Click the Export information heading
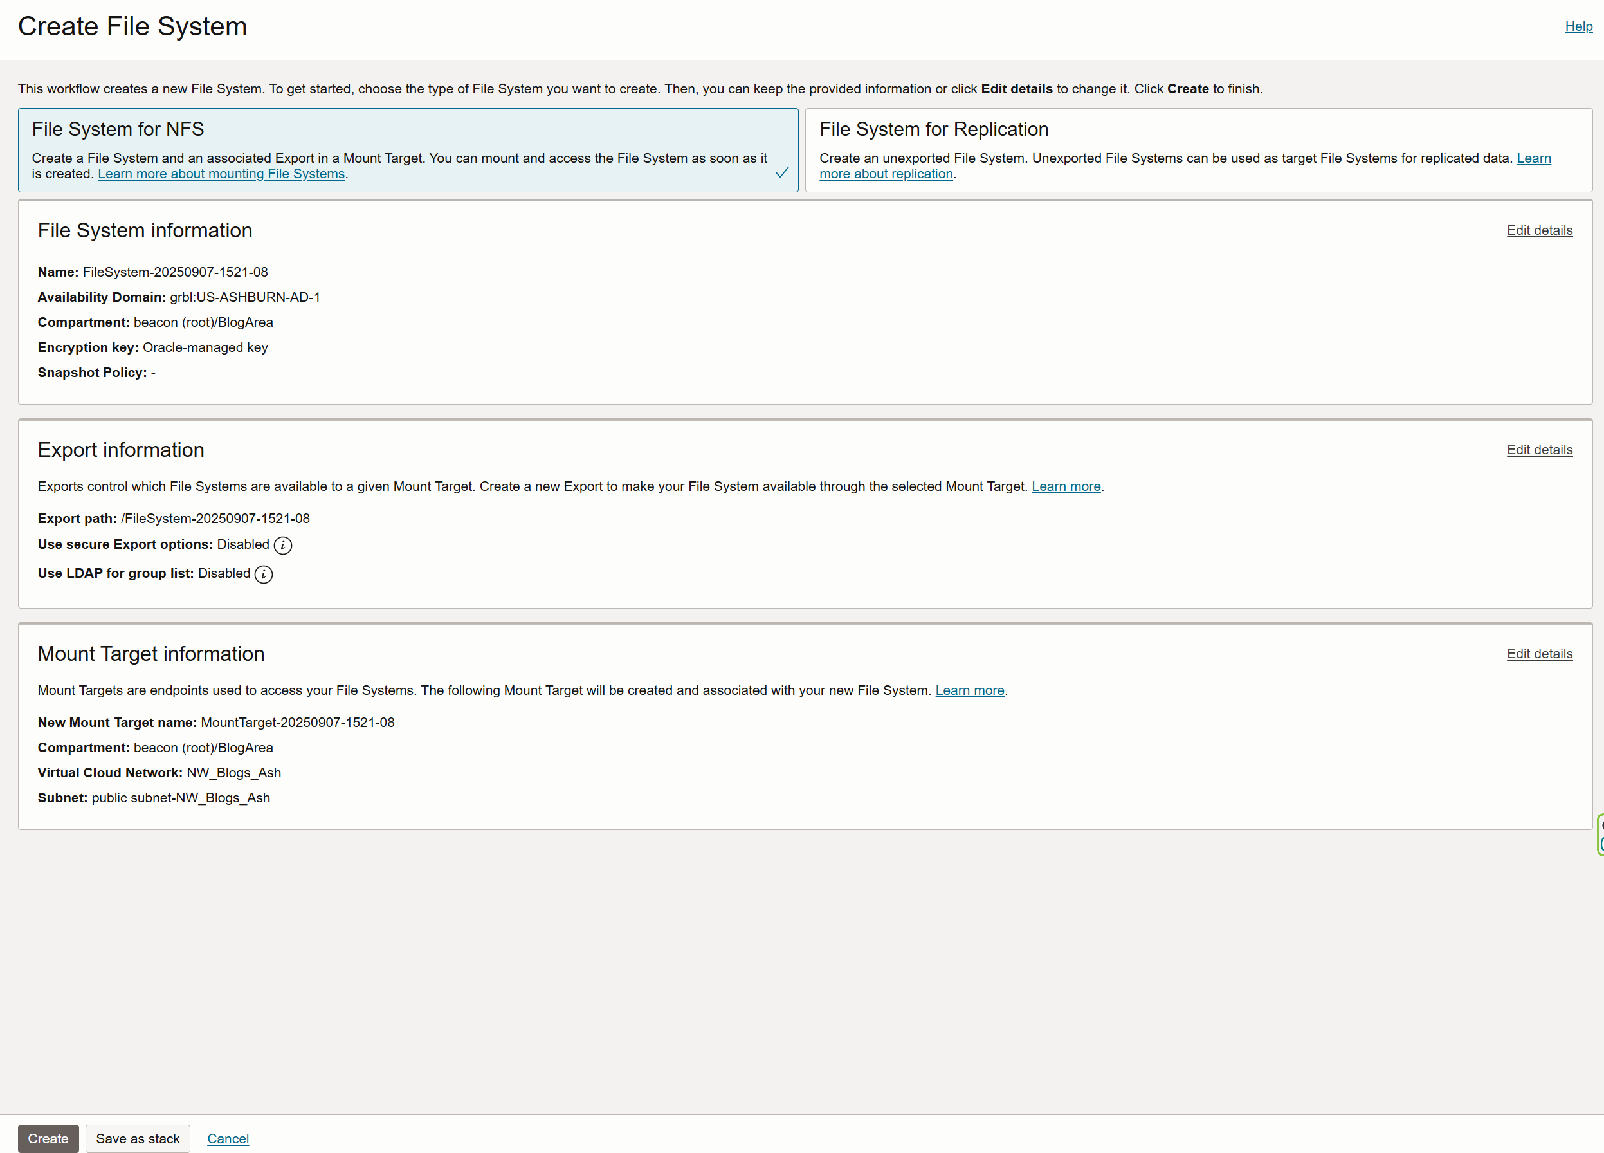The image size is (1604, 1153). pyautogui.click(x=121, y=450)
